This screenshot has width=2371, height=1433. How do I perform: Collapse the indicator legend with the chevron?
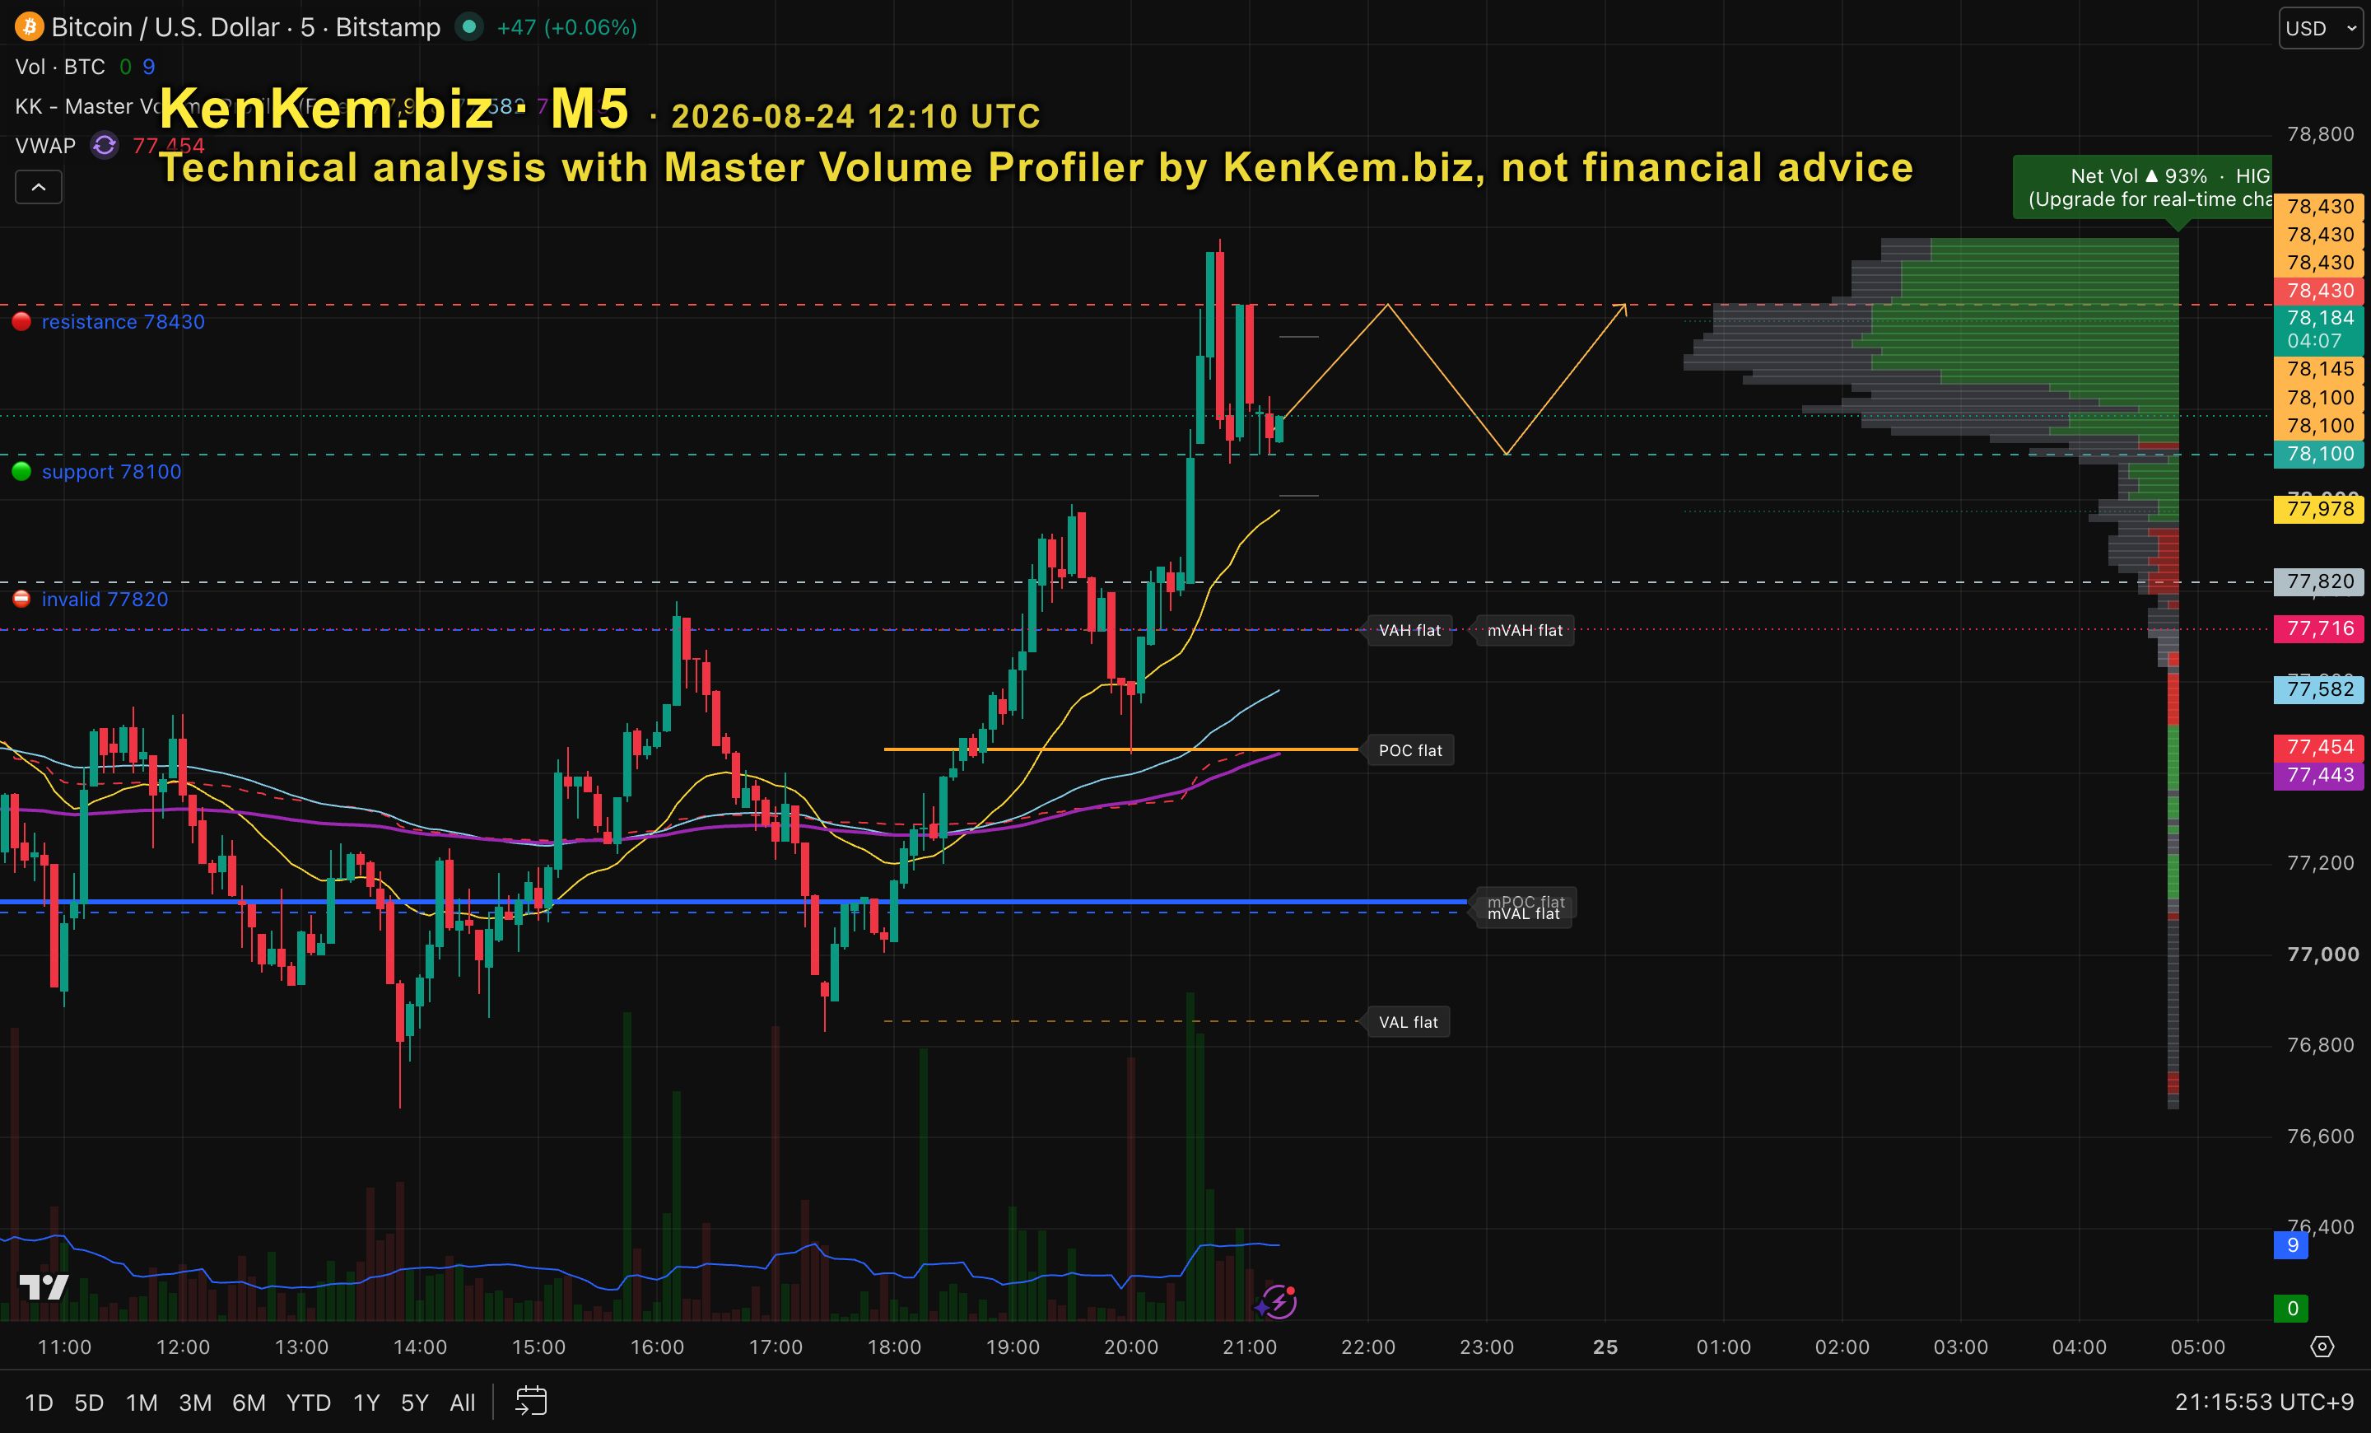pyautogui.click(x=39, y=187)
